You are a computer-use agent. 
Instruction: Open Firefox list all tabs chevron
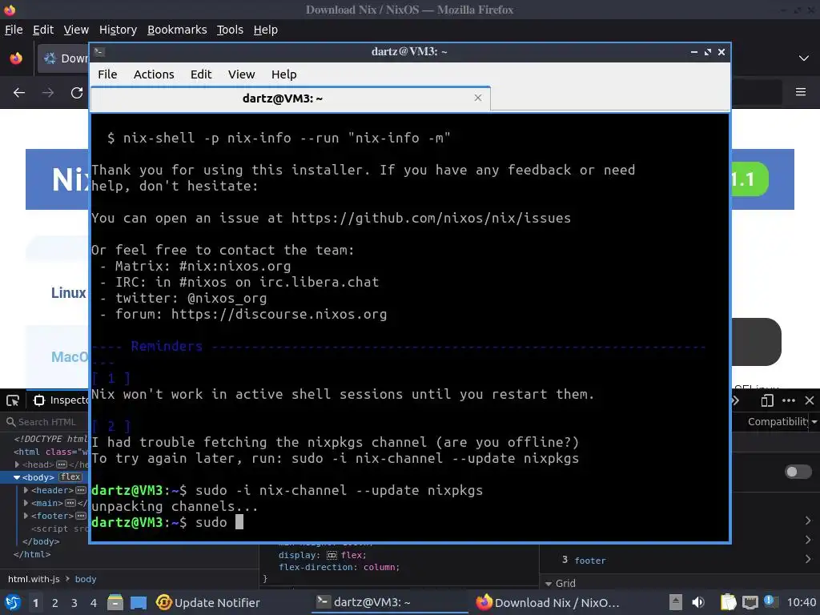pos(804,58)
